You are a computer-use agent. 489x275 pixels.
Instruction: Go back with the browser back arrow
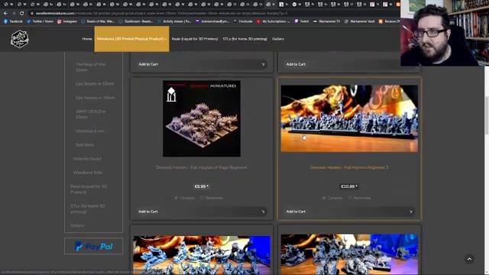[x=5, y=14]
